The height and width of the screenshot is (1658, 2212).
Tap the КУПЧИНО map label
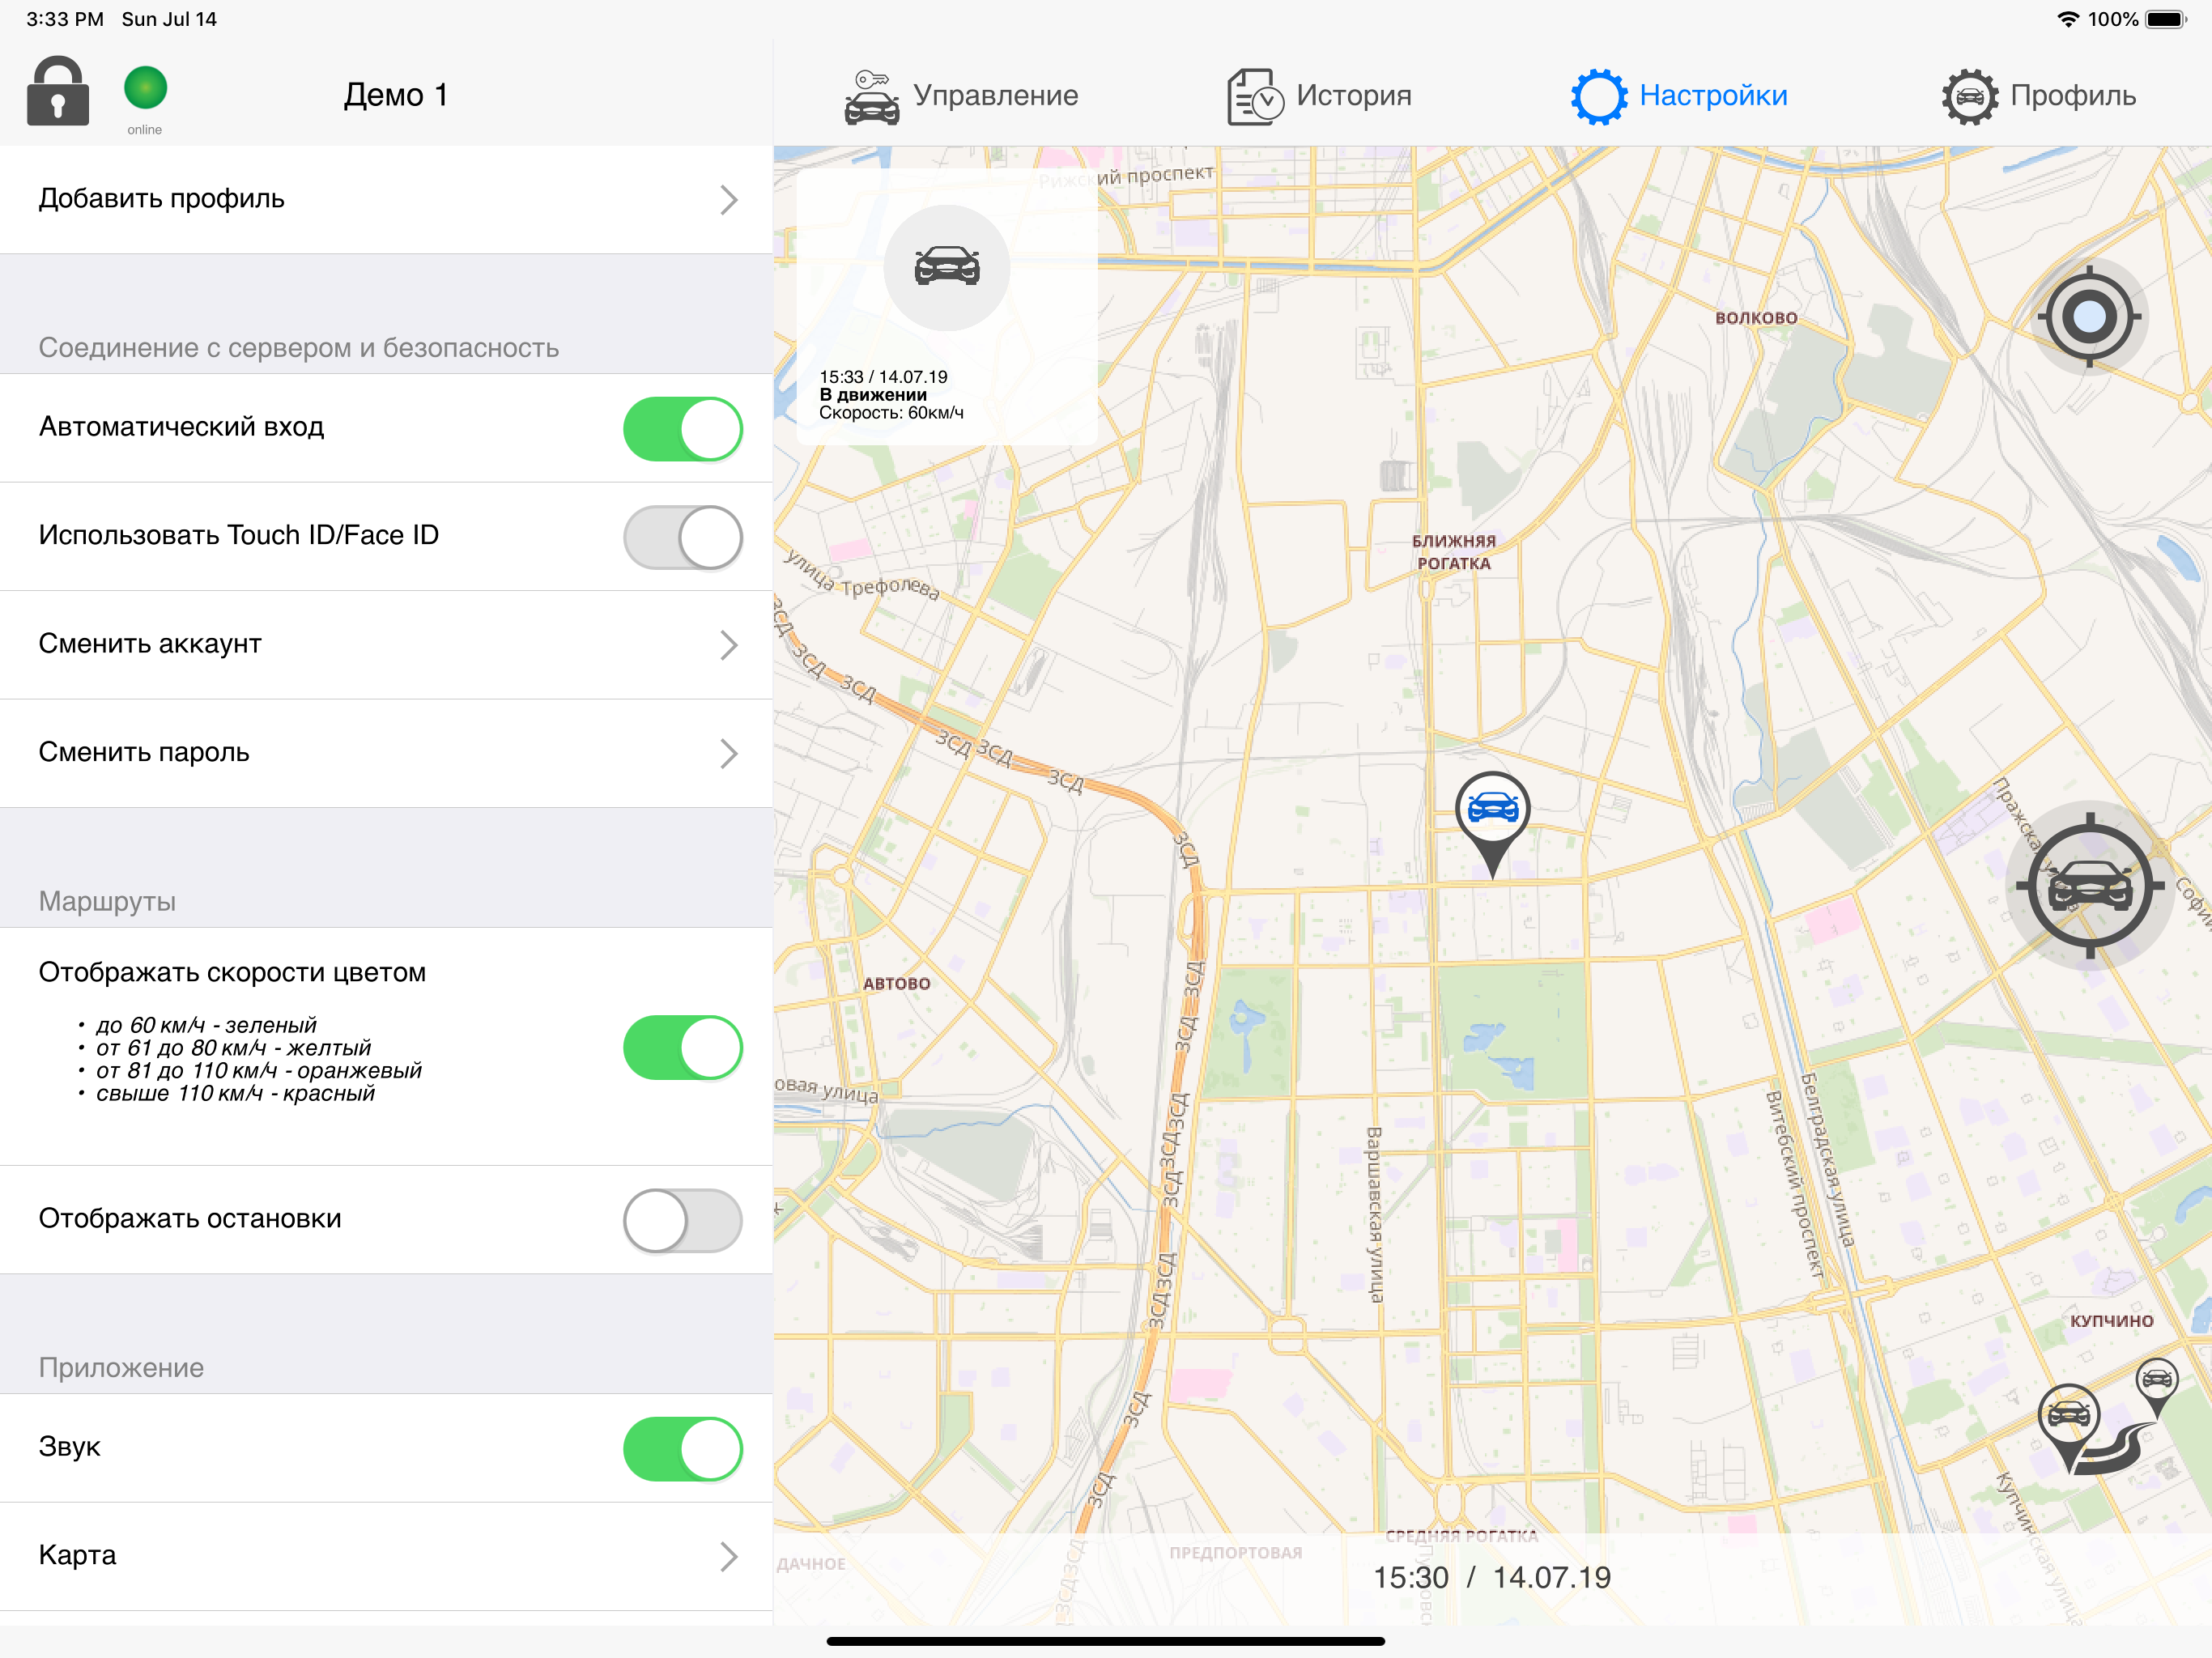[2111, 1321]
